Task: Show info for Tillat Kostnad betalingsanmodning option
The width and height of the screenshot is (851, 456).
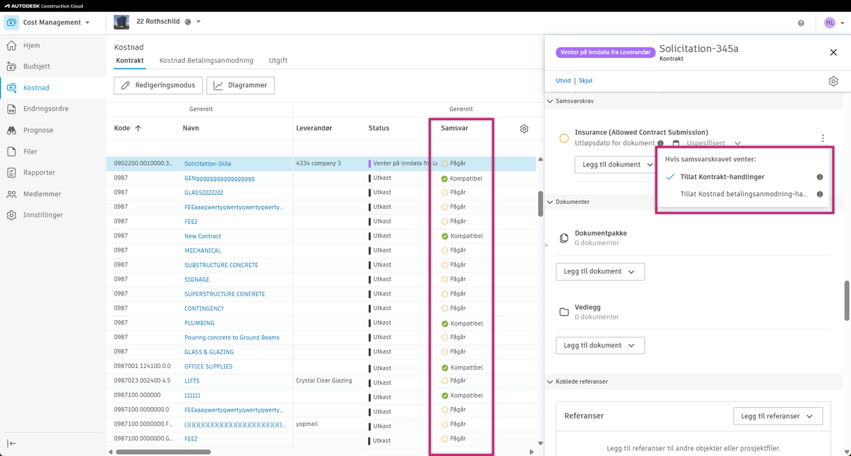Action: (820, 195)
